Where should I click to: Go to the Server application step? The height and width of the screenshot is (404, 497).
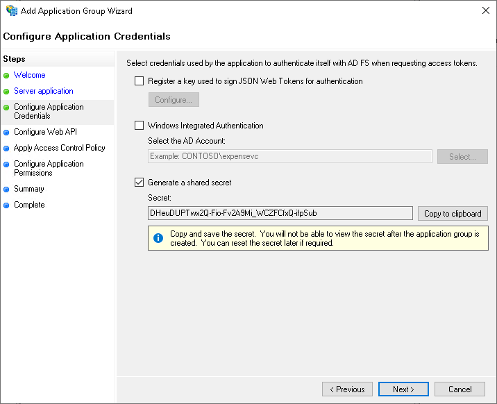click(x=43, y=91)
